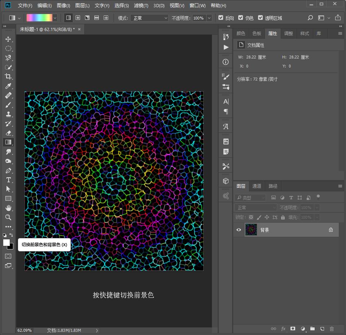Switch to the 通道 (Channels) tab

(x=257, y=186)
